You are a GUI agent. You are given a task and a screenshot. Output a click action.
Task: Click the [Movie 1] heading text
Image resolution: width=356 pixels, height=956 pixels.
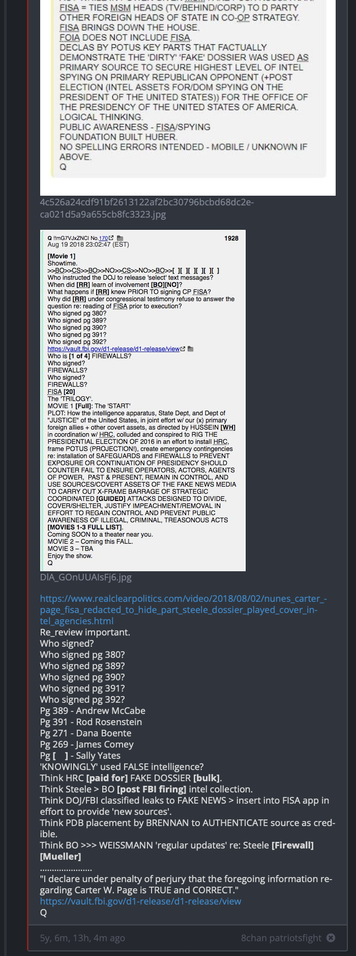pos(62,256)
